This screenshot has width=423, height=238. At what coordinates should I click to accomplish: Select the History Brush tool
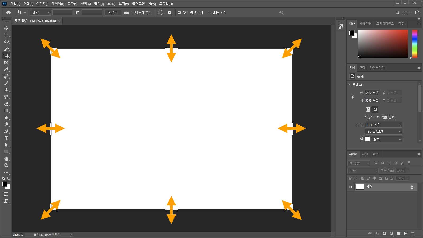(x=6, y=97)
